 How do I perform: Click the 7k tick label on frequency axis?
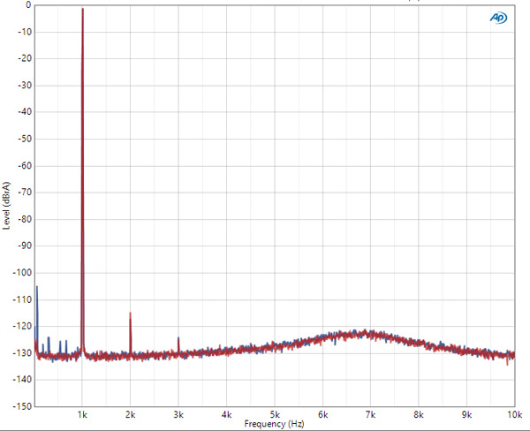pos(371,414)
